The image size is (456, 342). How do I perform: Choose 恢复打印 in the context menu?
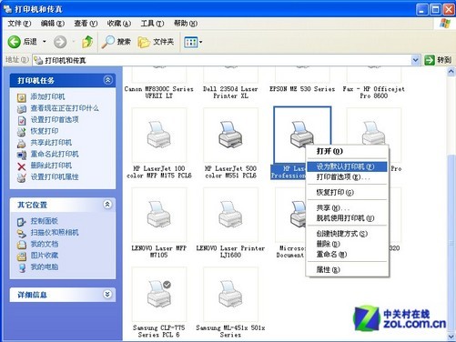(348, 192)
